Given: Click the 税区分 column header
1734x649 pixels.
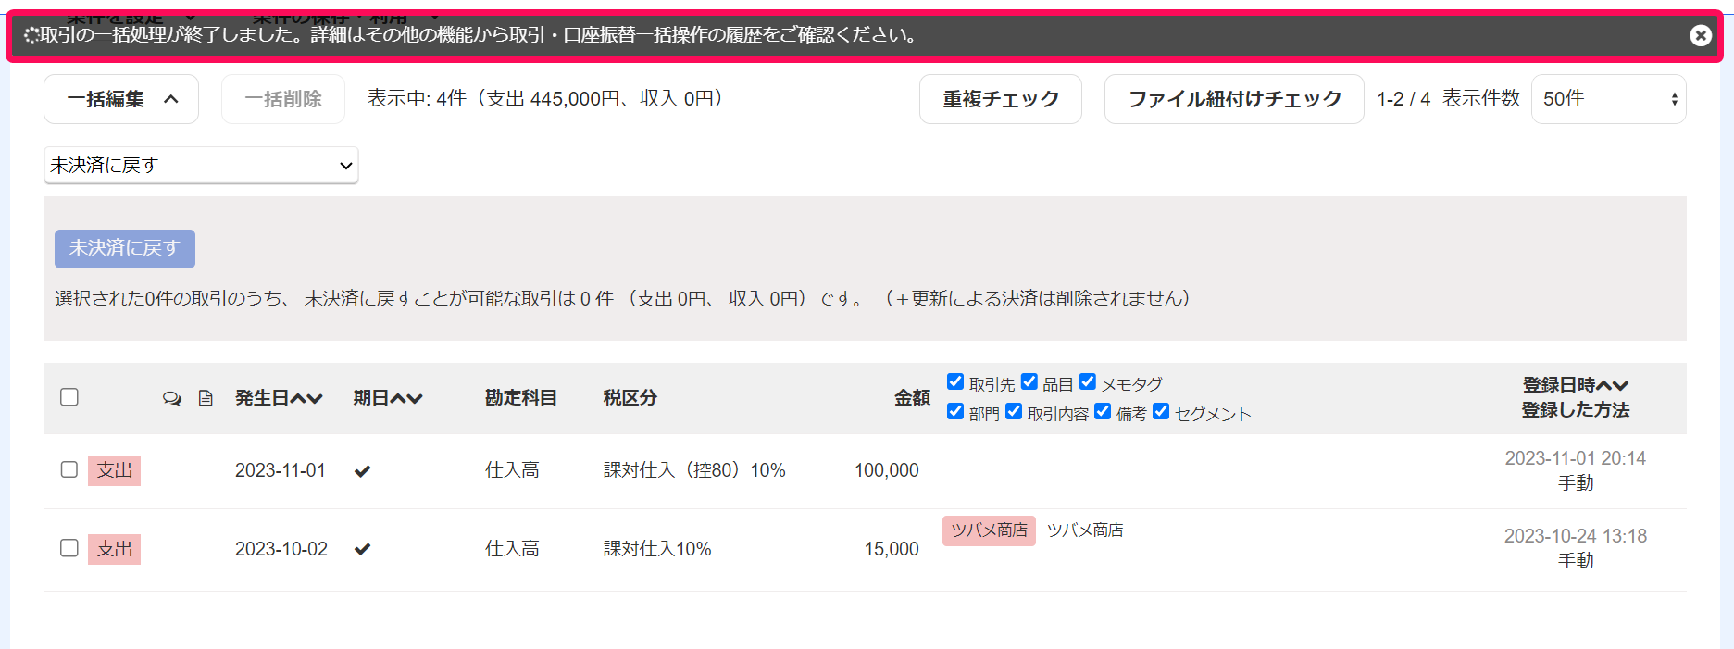Looking at the screenshot, I should pyautogui.click(x=630, y=398).
